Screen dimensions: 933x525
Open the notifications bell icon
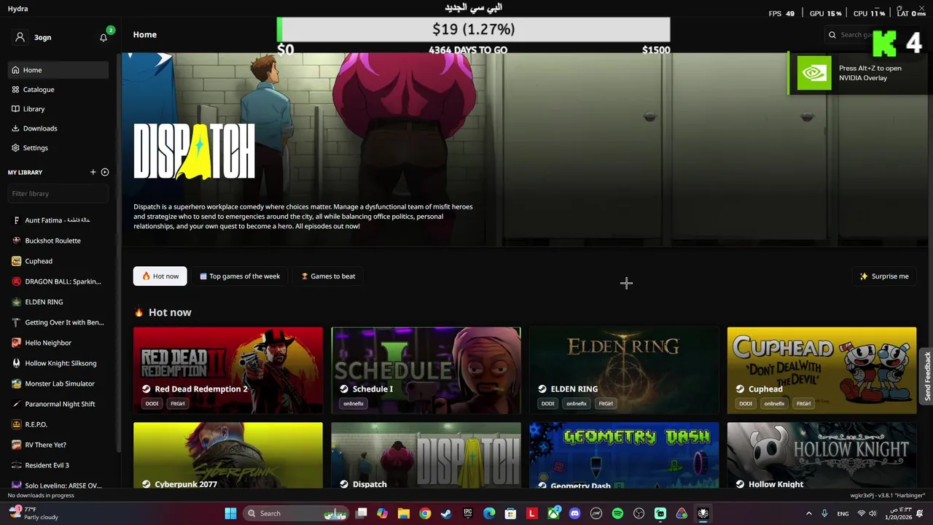[104, 37]
